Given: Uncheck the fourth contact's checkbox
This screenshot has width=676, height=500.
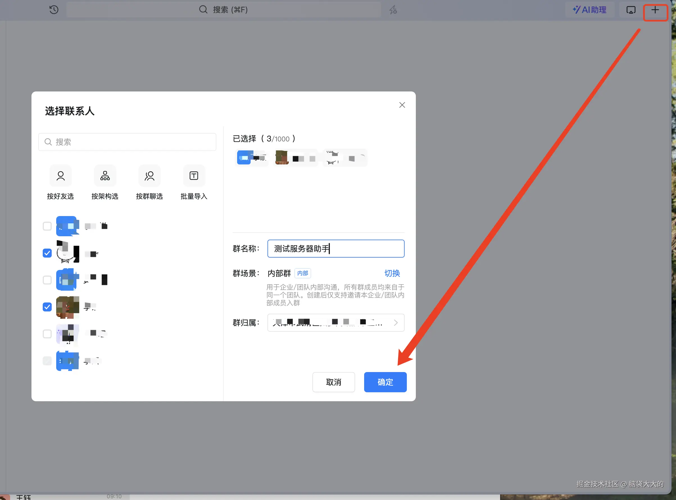Looking at the screenshot, I should pyautogui.click(x=47, y=307).
